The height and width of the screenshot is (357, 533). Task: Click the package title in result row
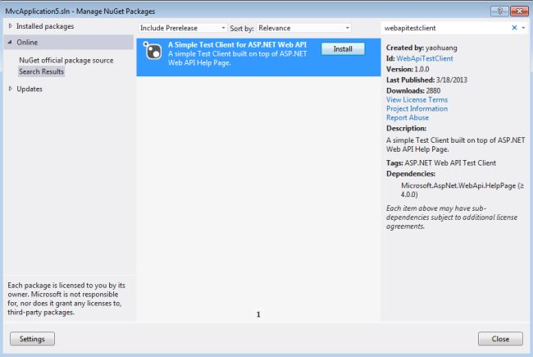pyautogui.click(x=237, y=44)
